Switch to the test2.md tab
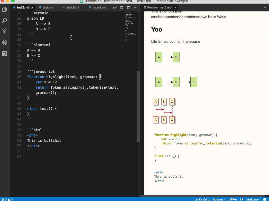 (x=23, y=8)
